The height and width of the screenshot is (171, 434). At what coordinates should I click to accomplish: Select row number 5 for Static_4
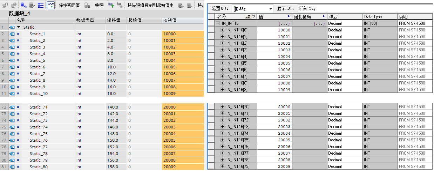[x=3, y=54]
